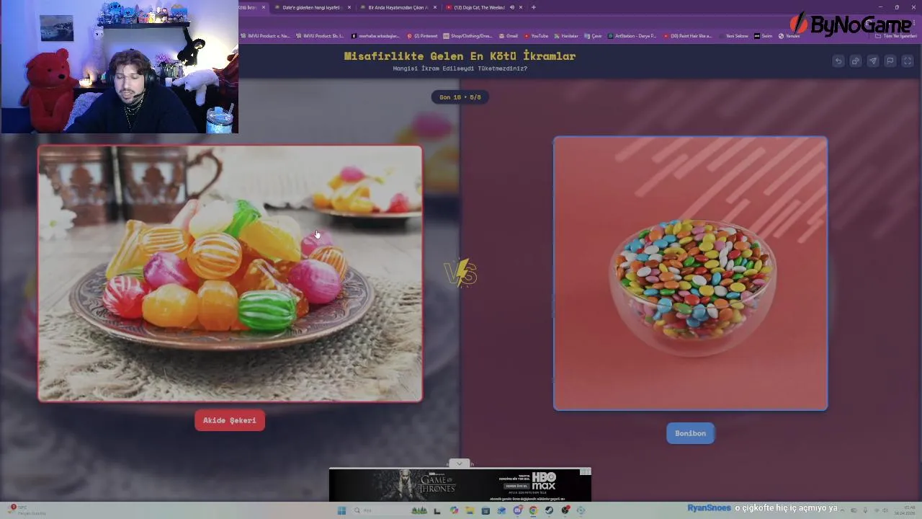Open Google Chrome from taskbar
Image resolution: width=922 pixels, height=519 pixels.
[533, 510]
